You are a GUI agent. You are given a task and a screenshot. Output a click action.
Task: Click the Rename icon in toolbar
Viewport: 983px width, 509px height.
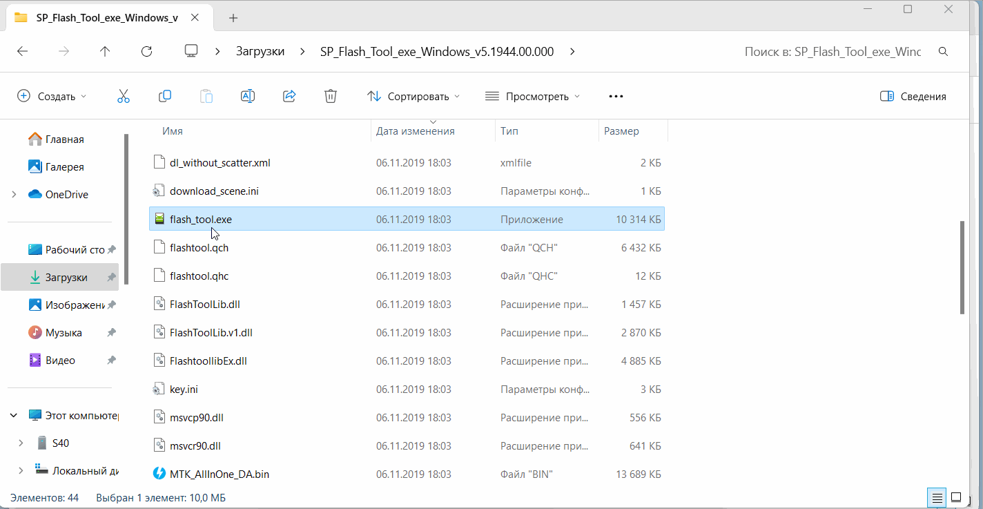248,97
